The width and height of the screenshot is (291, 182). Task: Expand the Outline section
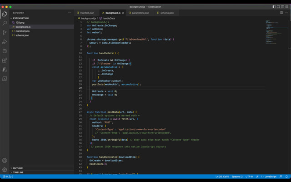click(x=18, y=168)
